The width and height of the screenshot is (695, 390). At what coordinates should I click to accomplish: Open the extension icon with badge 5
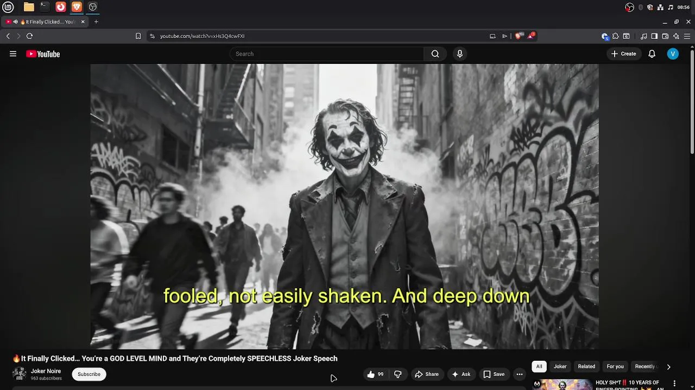(605, 36)
